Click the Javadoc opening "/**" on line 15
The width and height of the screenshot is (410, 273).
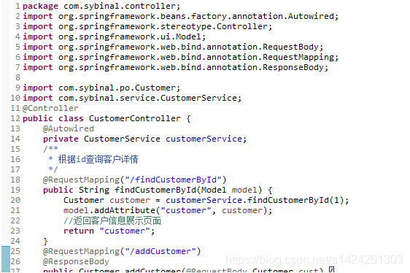[50, 149]
